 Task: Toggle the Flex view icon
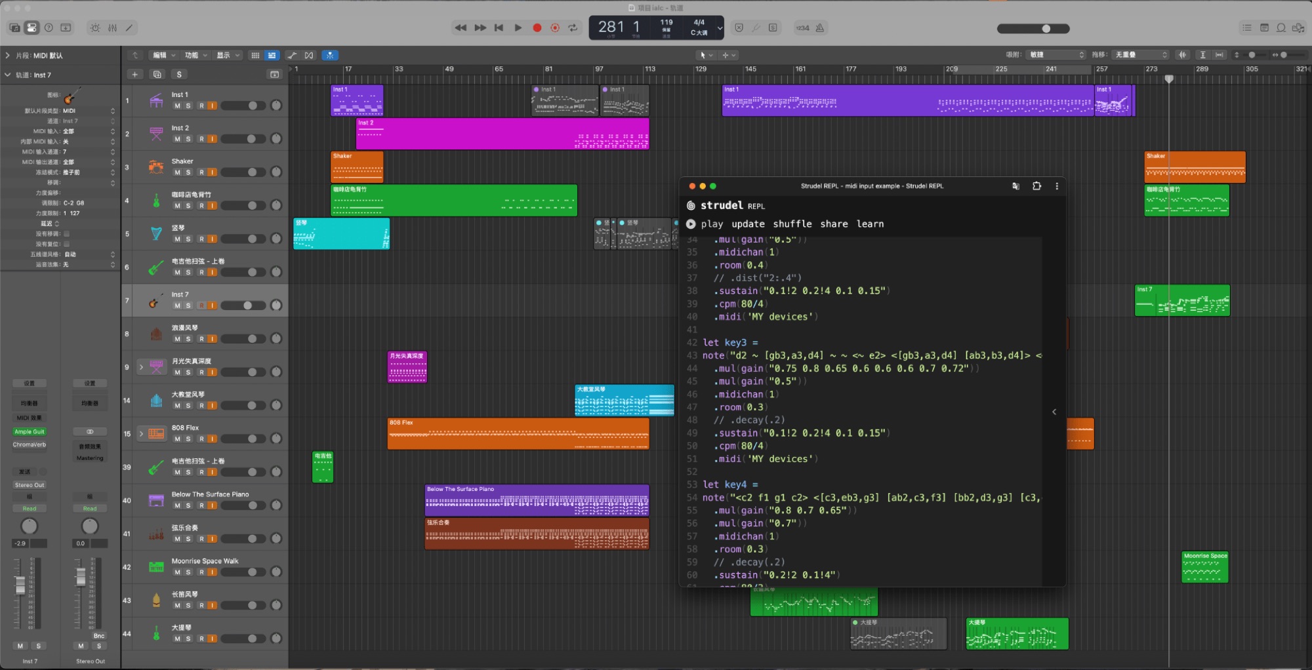coord(309,55)
